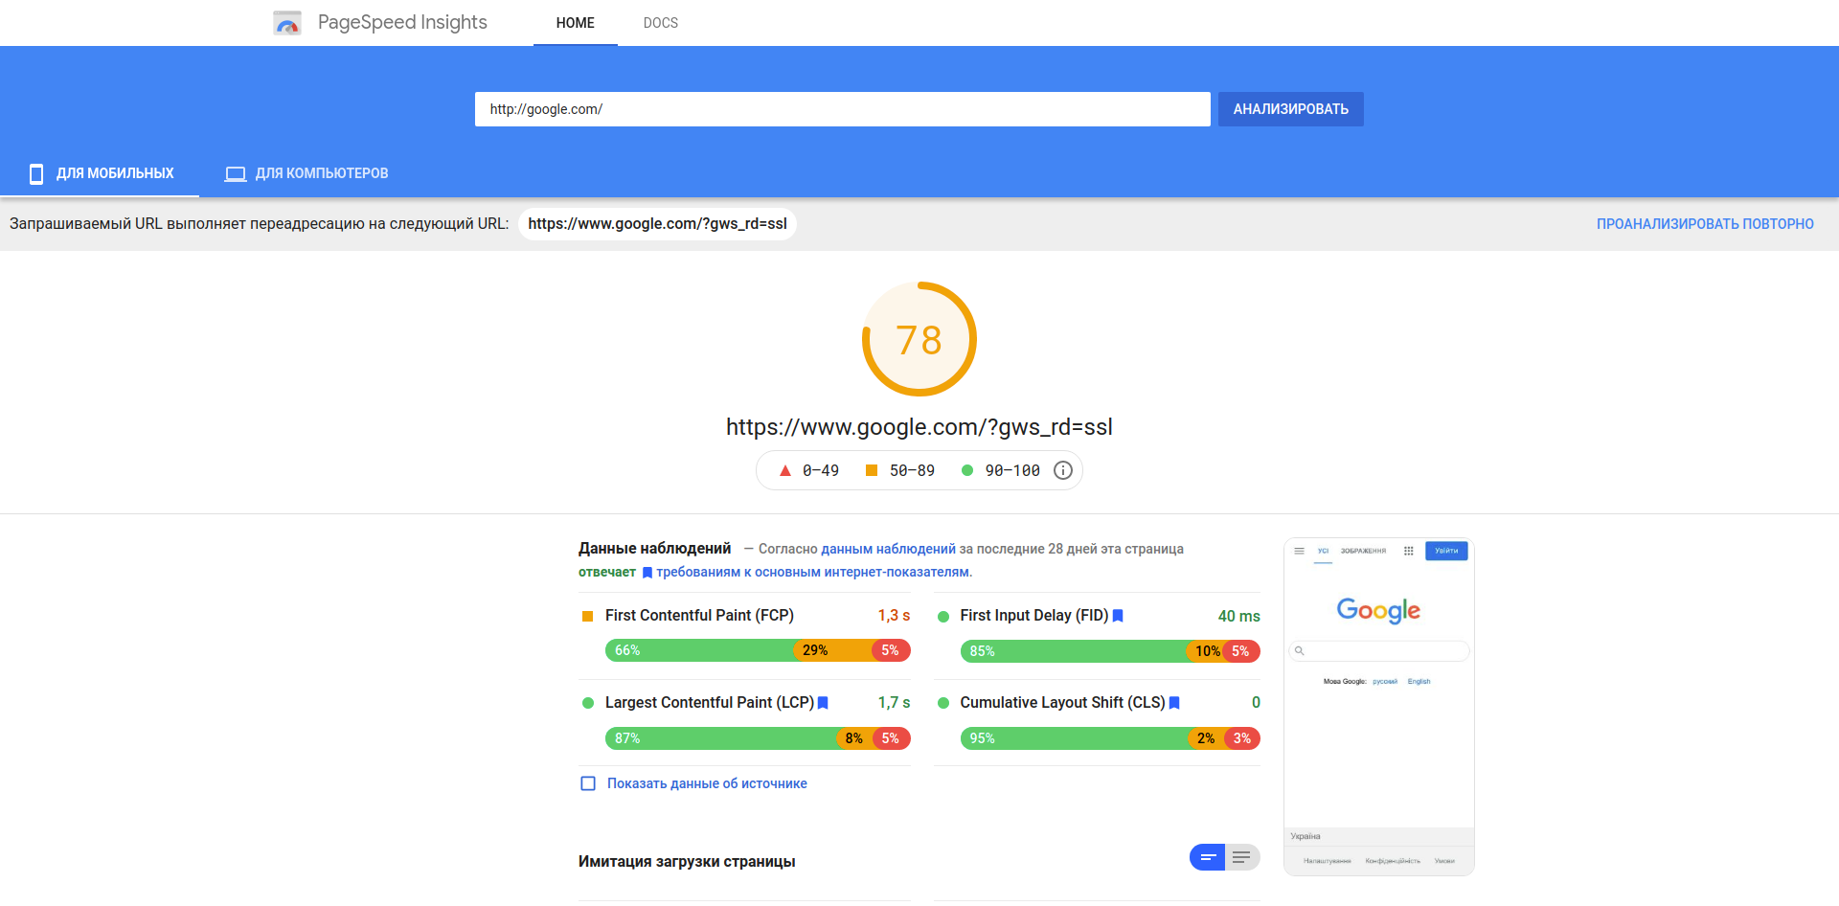Click the АНАЛИЗИРОВАТЬ button

click(1291, 109)
